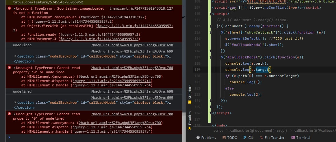Click the '</body>' tag on line 128
This screenshot has height=142, width=336.
(219, 126)
